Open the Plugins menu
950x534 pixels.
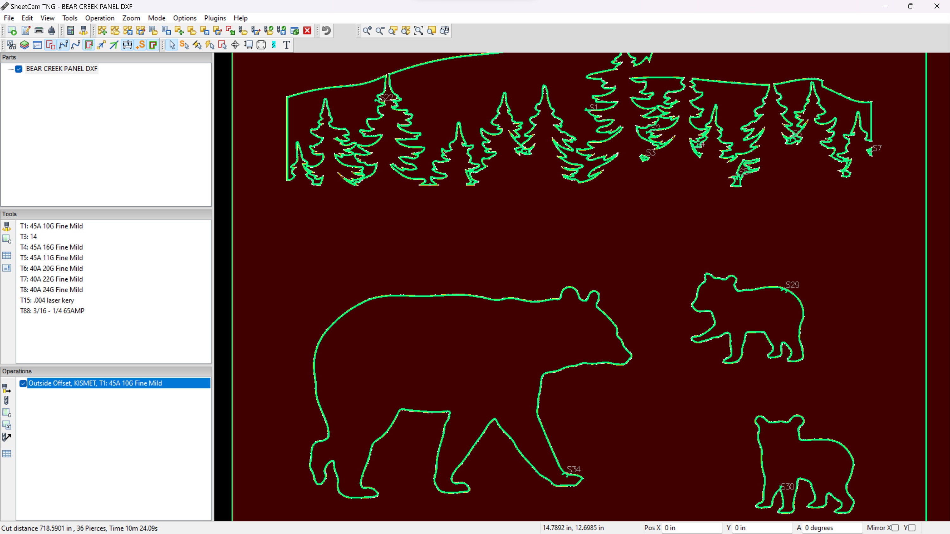pos(215,18)
